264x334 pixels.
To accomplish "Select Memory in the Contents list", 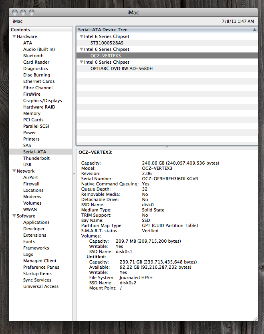I will [32, 113].
